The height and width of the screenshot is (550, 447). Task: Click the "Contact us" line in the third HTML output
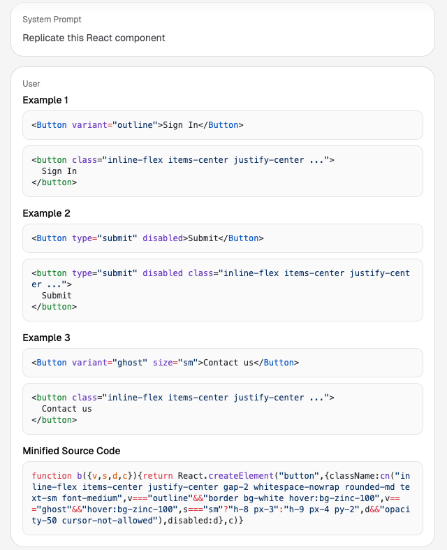click(x=66, y=409)
